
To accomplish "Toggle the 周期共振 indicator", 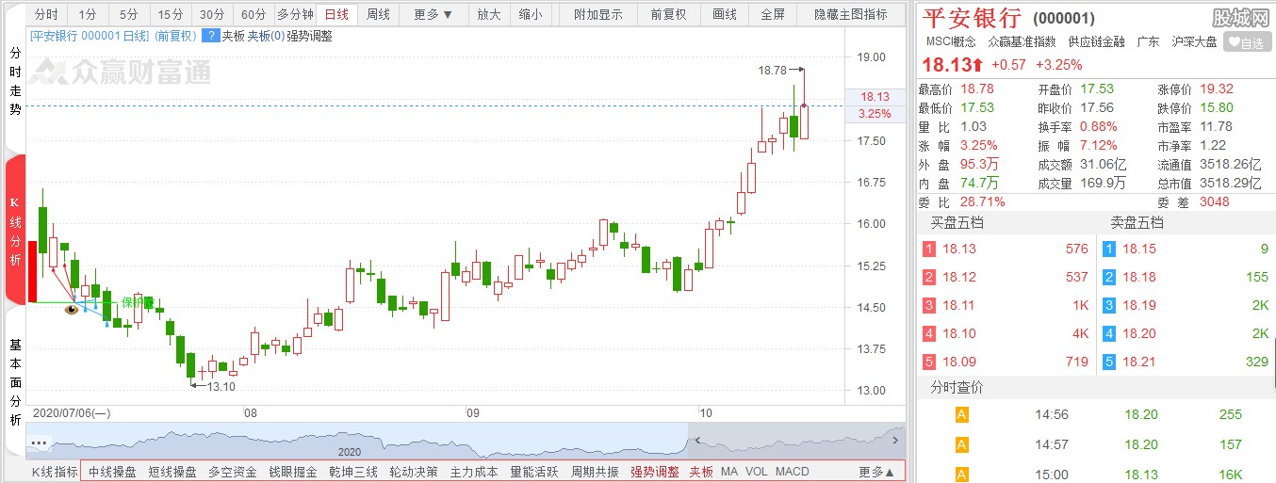I will coord(595,472).
